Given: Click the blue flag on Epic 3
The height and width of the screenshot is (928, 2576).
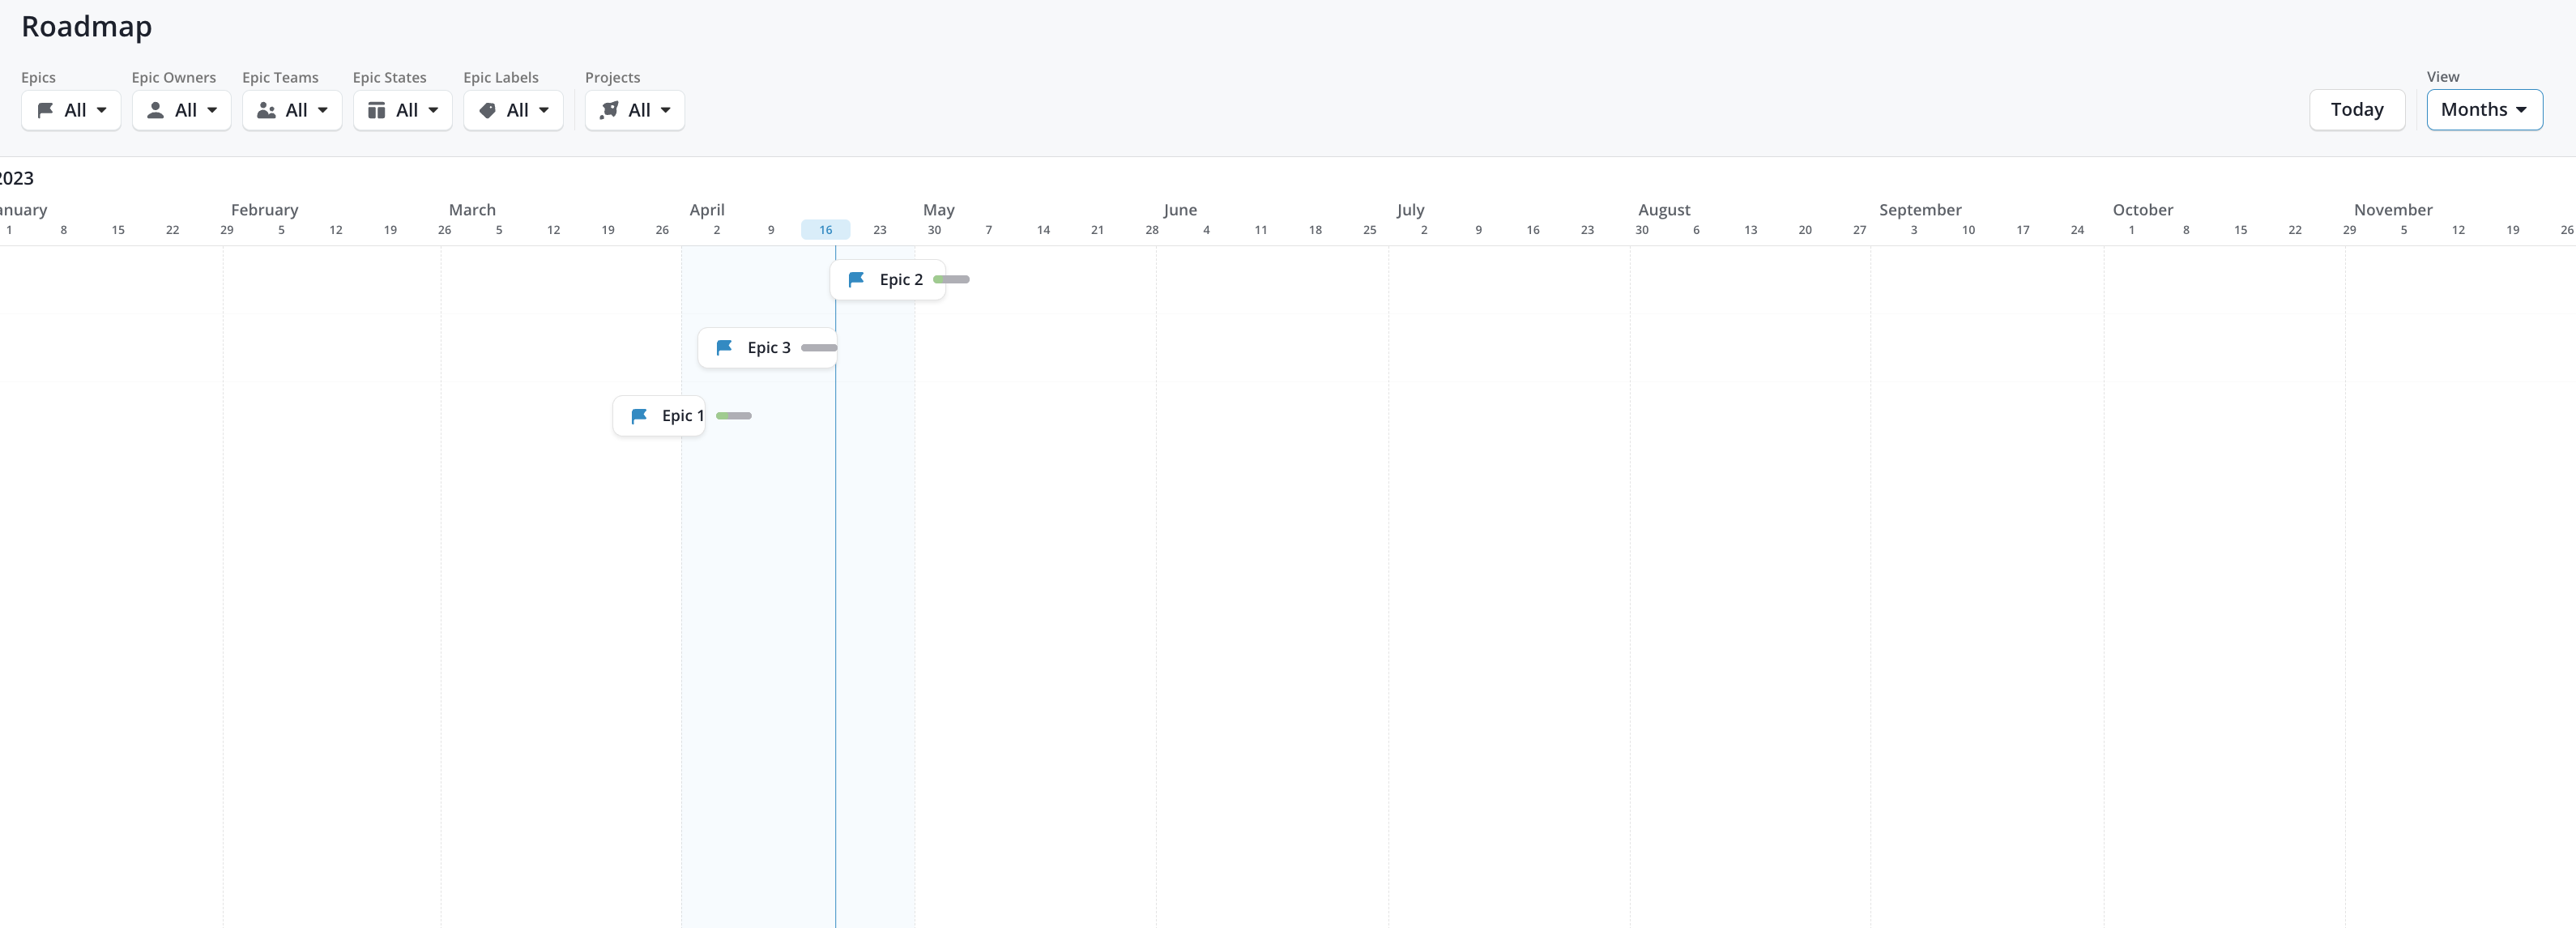Looking at the screenshot, I should click(x=724, y=348).
